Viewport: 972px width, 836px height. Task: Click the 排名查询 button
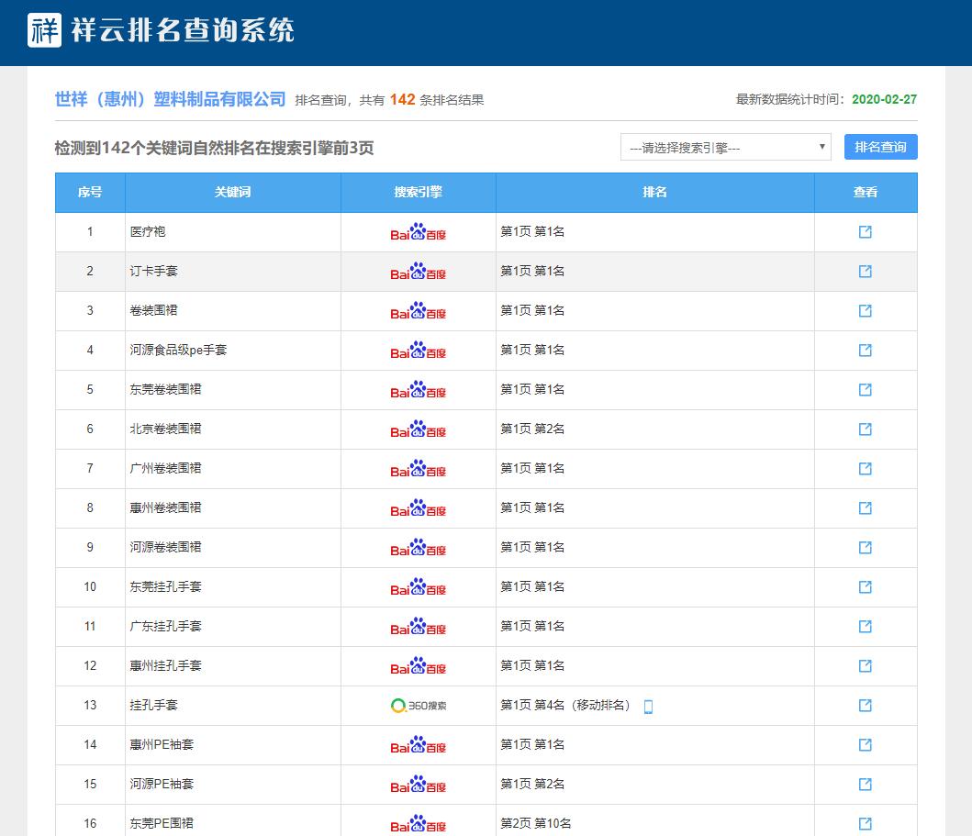(880, 147)
